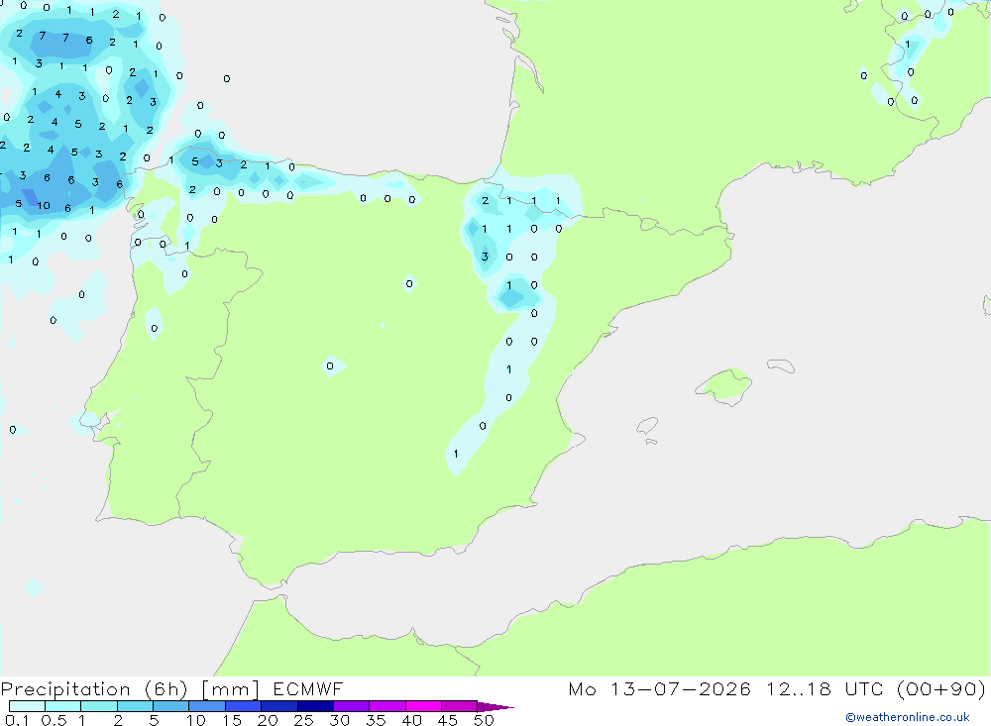Click the 12..18 UTC time range text
The image size is (991, 726).
pos(825,688)
